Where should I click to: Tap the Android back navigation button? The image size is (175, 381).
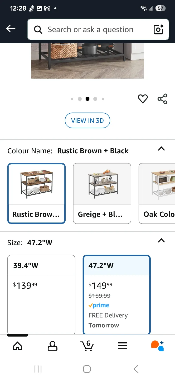click(136, 369)
